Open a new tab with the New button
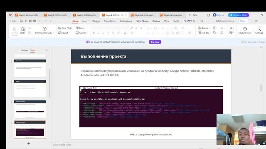The image size is (266, 149). click(x=193, y=15)
